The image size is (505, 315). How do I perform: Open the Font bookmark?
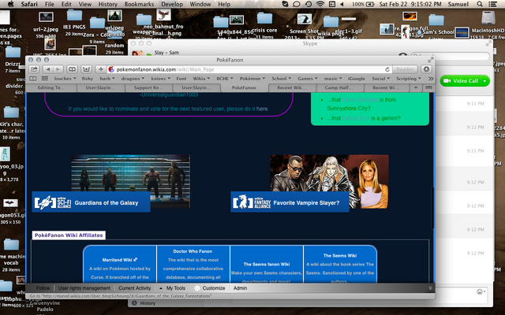coord(181,79)
